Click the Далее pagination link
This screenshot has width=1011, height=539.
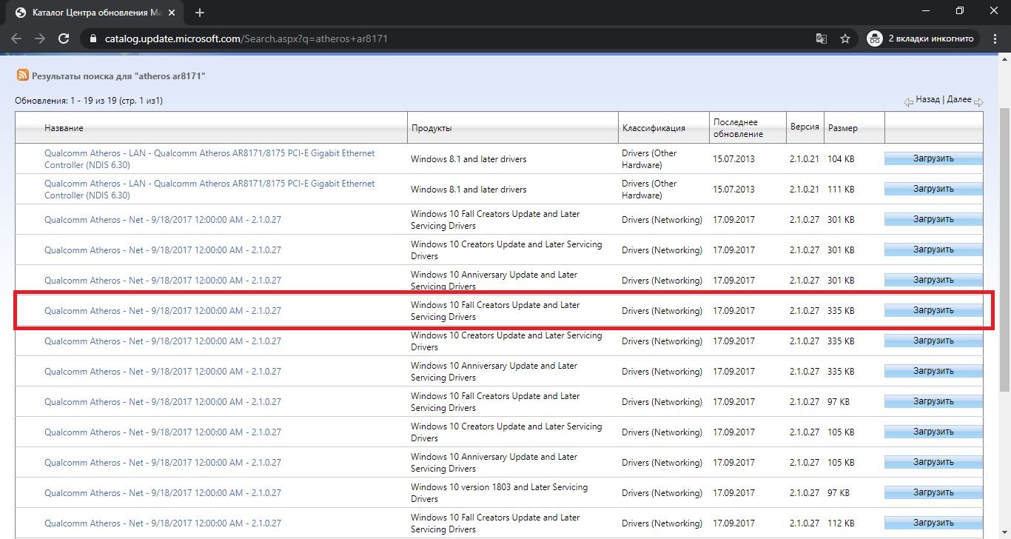pyautogui.click(x=959, y=99)
